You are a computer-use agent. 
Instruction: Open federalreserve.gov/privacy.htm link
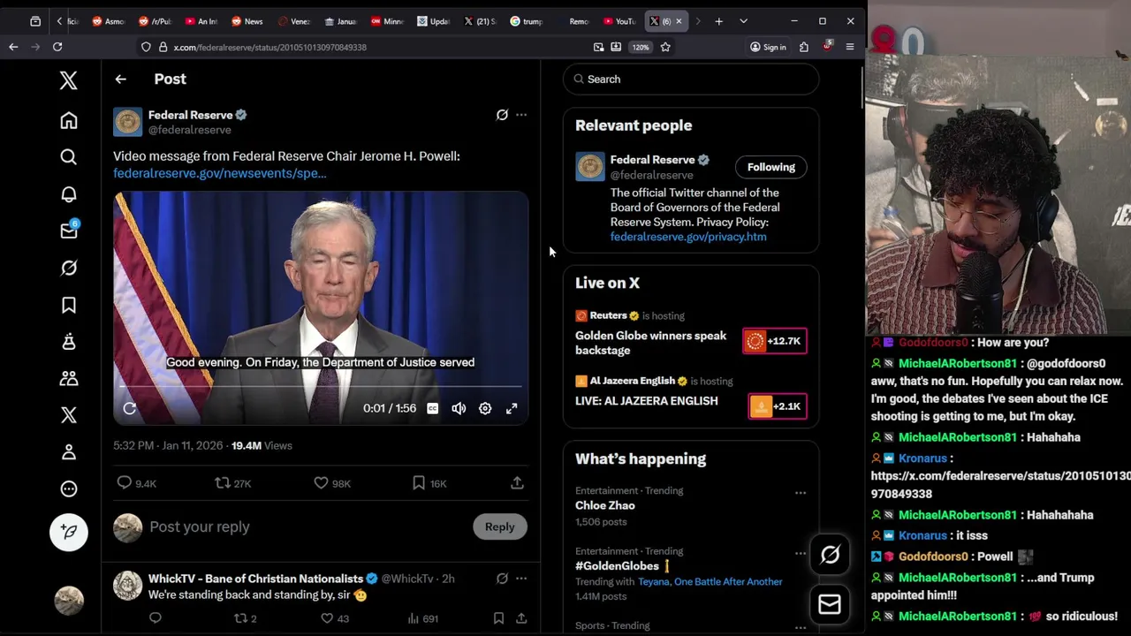pos(688,237)
